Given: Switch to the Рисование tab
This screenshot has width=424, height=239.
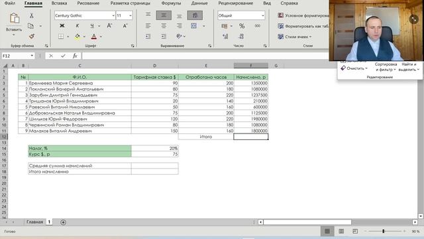Looking at the screenshot, I should (88, 3).
